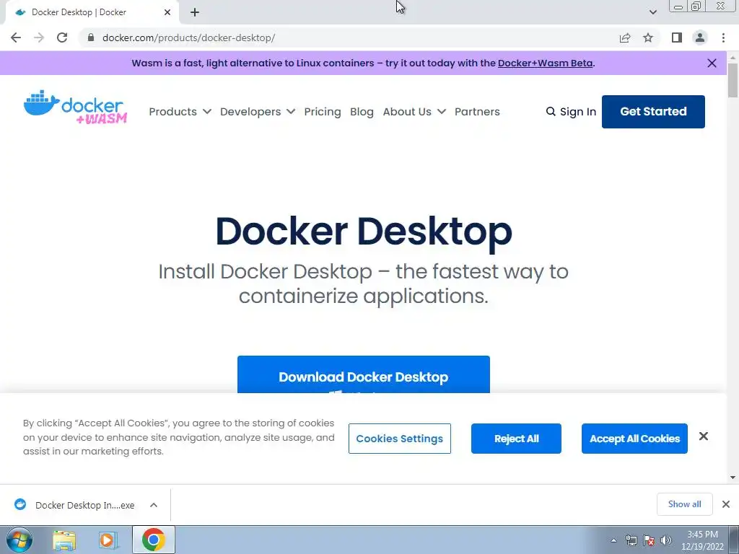Close the cookie consent banner with X

(x=704, y=436)
